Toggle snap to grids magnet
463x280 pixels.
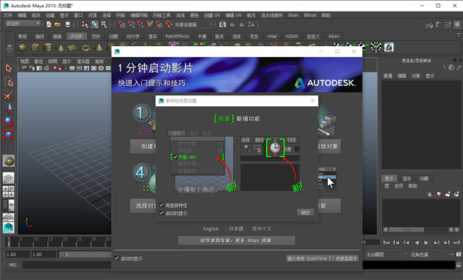(x=122, y=25)
